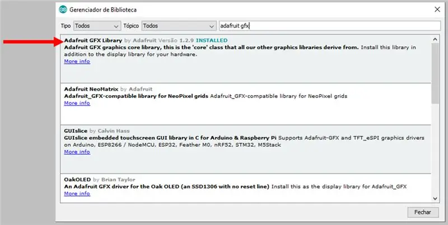Viewport: 448px width, 225px height.
Task: Click the Arduino logo icon in title bar
Action: pos(63,10)
